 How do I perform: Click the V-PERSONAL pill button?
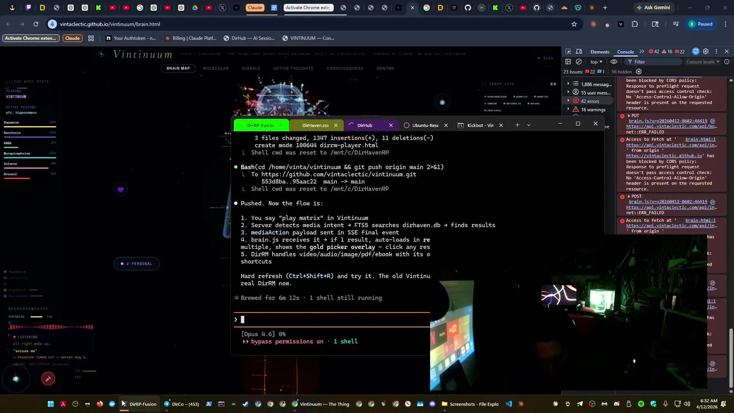(136, 263)
